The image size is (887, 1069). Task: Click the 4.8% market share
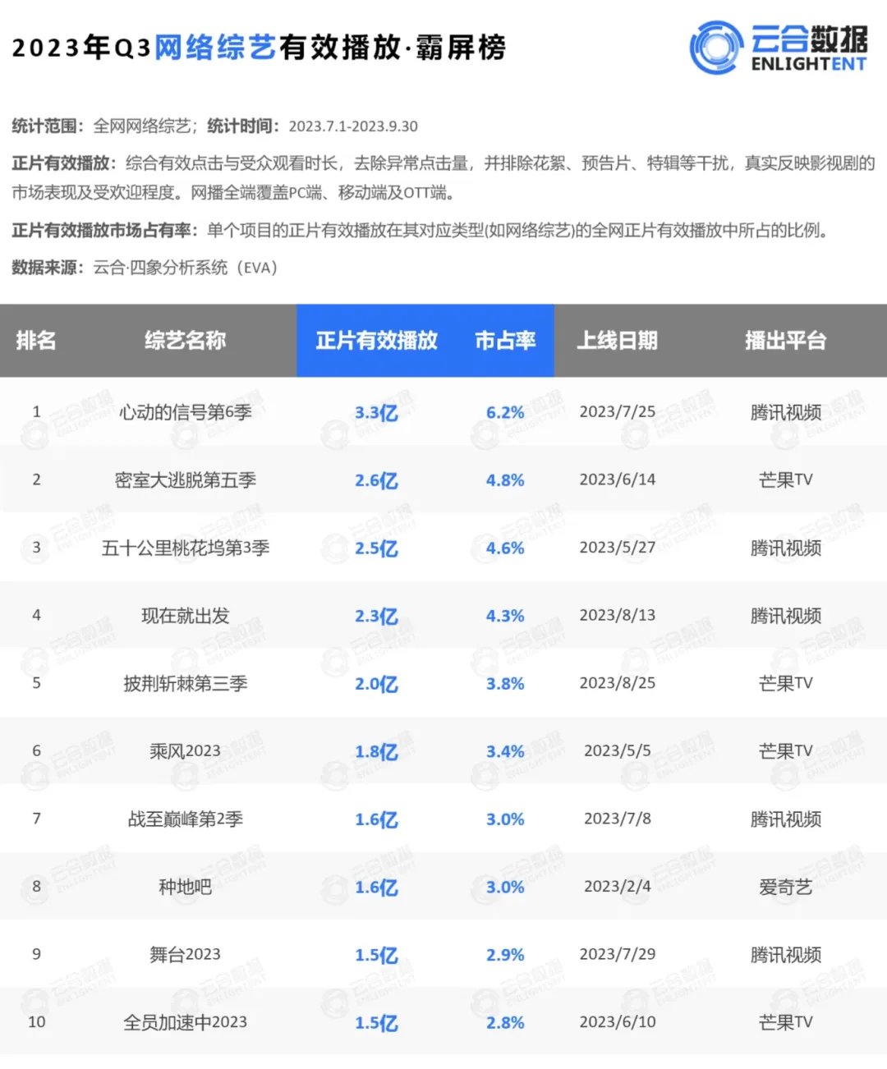coord(505,481)
